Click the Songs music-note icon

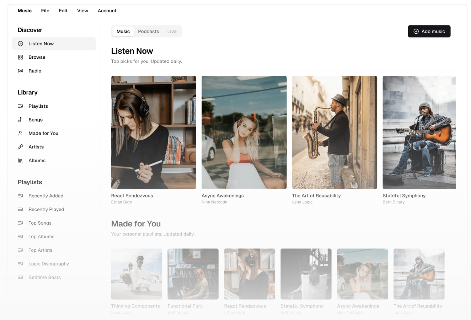coord(20,120)
